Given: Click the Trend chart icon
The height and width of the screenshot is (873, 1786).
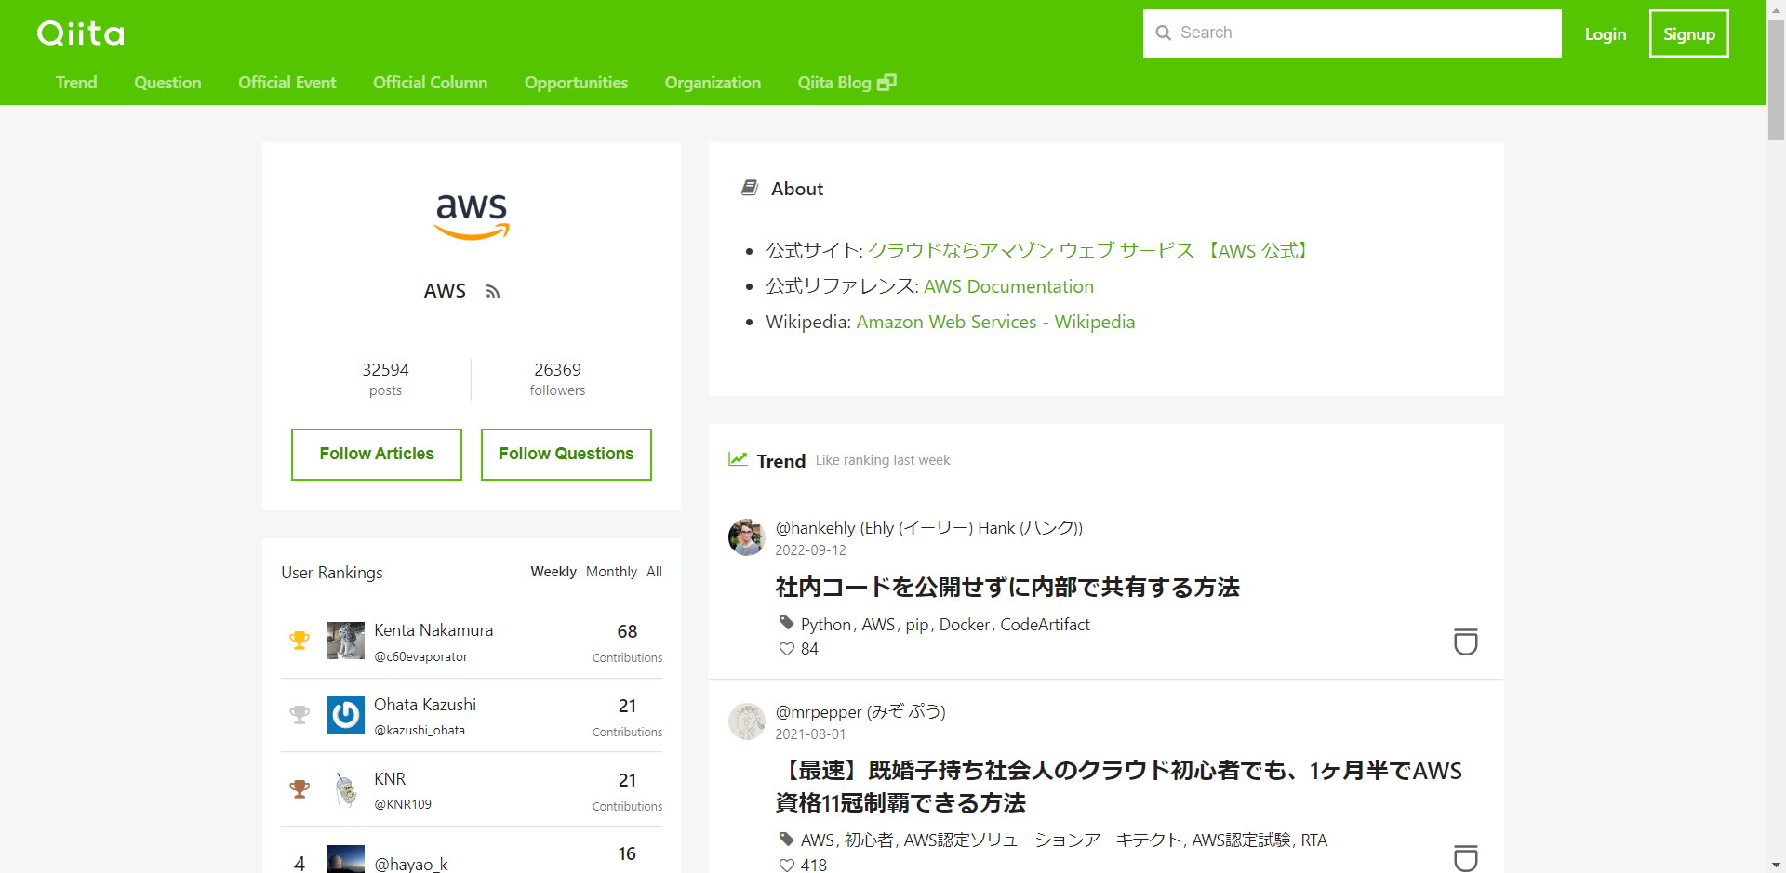Looking at the screenshot, I should [x=738, y=459].
